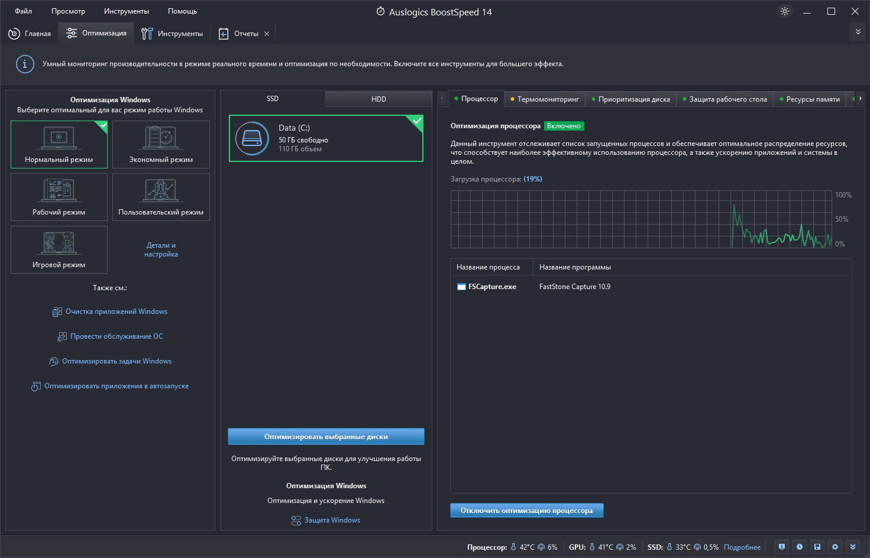Open the Приоритизация диска tab
The width and height of the screenshot is (870, 558).
[x=631, y=99]
